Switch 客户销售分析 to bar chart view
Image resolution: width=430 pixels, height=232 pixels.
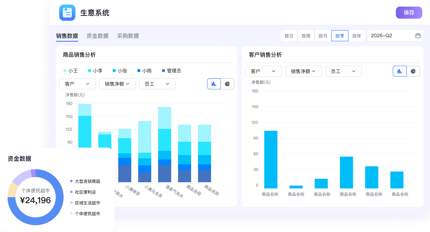click(400, 71)
